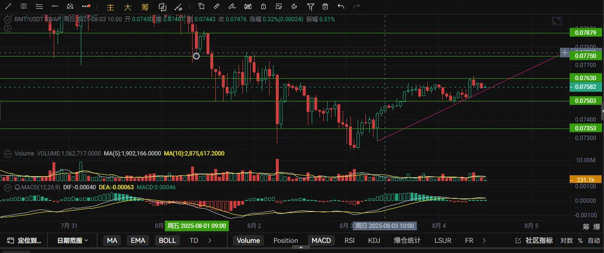Click the 定位到 locate button
Image resolution: width=604 pixels, height=253 pixels.
[25, 240]
